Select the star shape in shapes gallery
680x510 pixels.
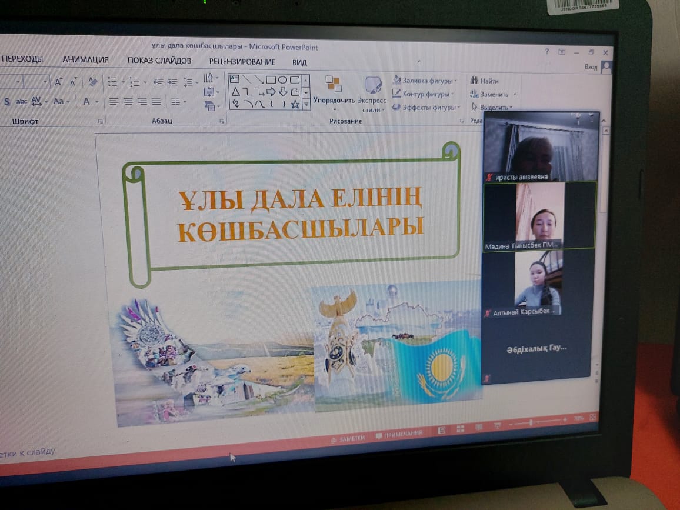click(x=295, y=104)
